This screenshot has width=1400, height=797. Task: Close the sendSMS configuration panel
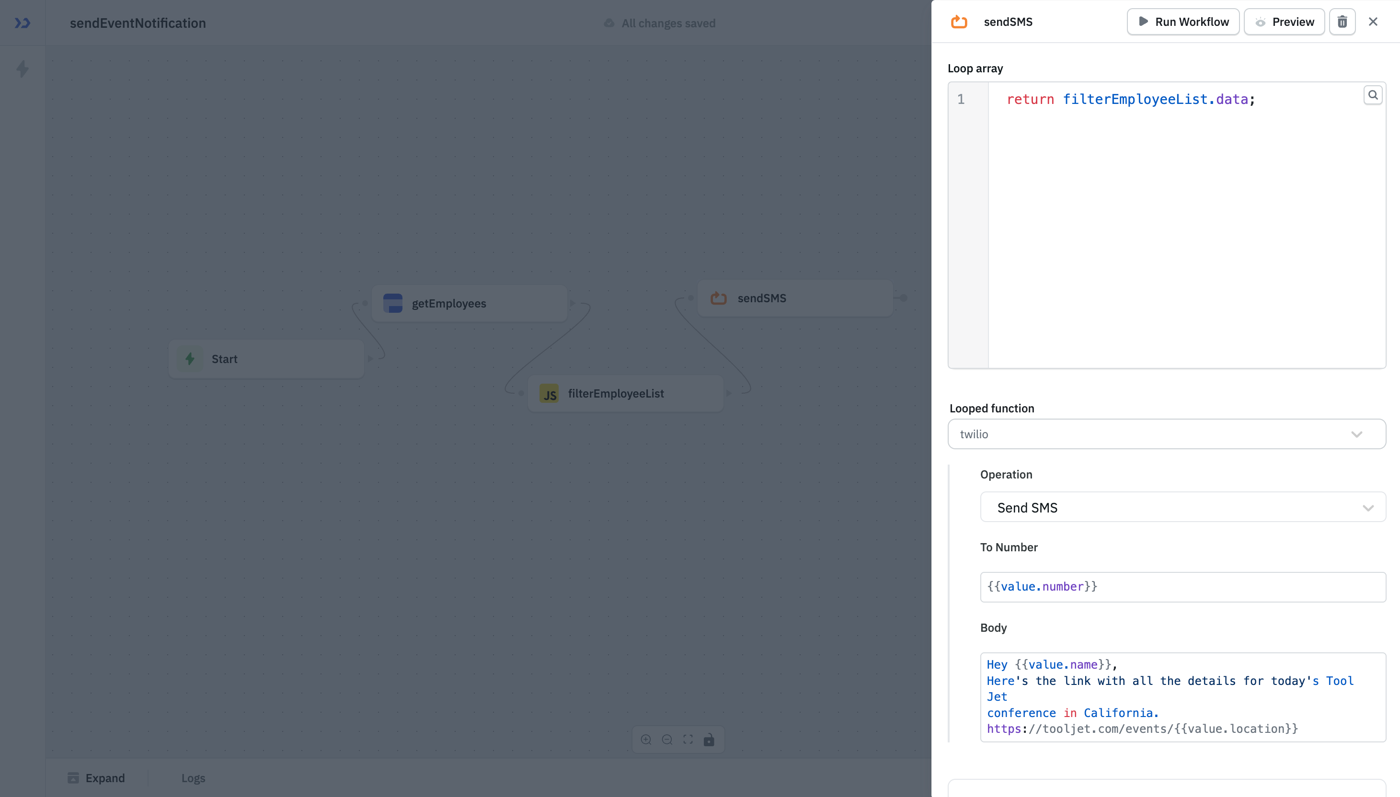[1373, 22]
